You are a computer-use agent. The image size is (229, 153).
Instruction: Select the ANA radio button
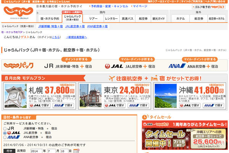click(5, 137)
